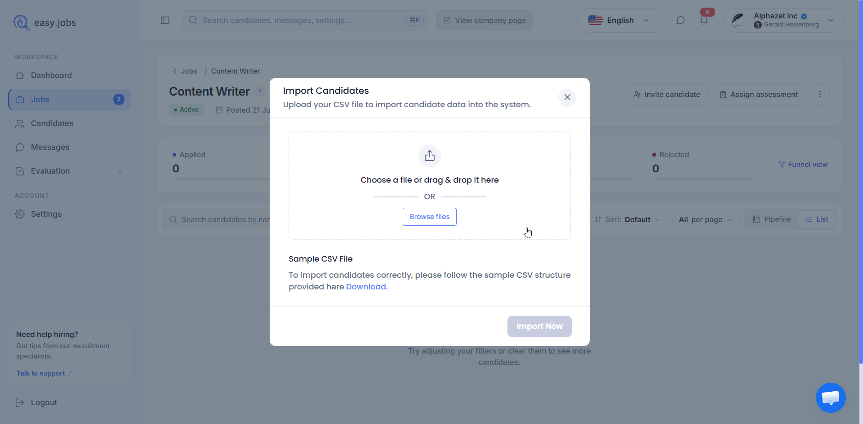
Task: Click the easy.jobs logo
Action: (44, 22)
